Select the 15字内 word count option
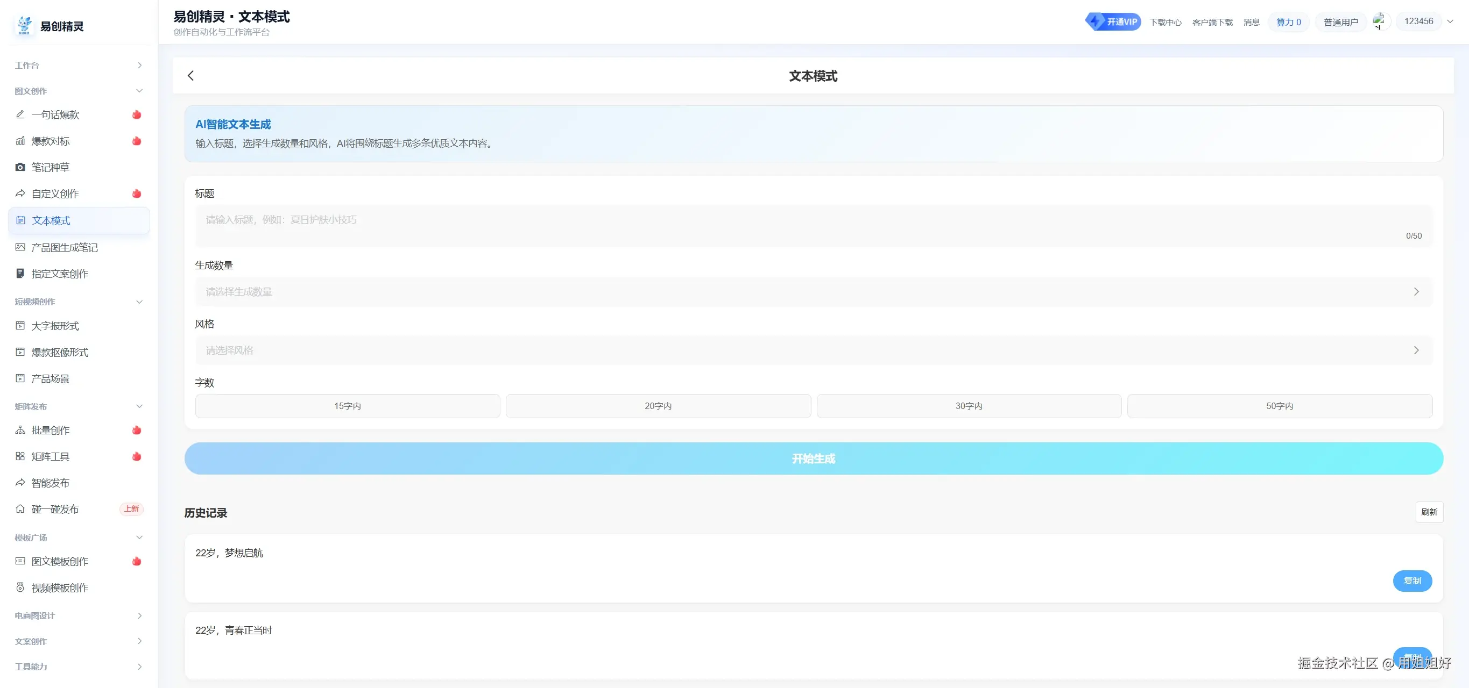The height and width of the screenshot is (688, 1469). pos(347,406)
